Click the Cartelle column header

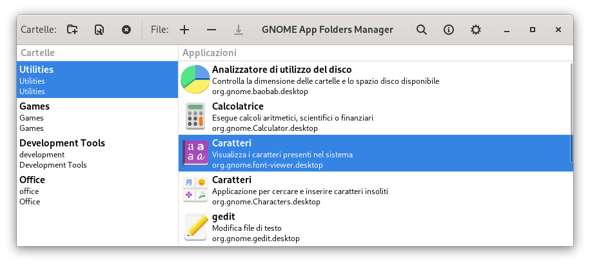tap(97, 53)
